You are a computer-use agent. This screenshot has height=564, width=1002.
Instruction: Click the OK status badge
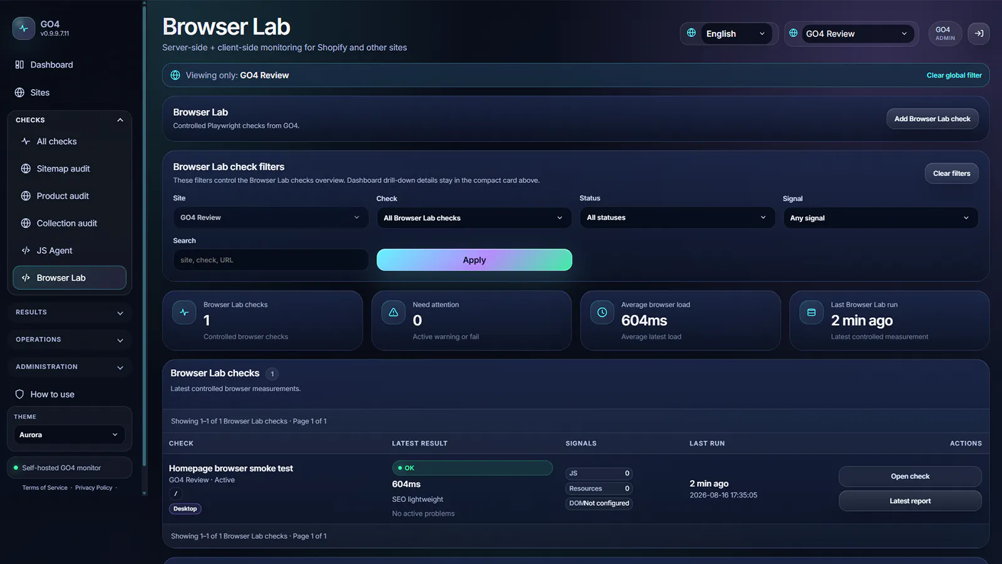(x=472, y=468)
